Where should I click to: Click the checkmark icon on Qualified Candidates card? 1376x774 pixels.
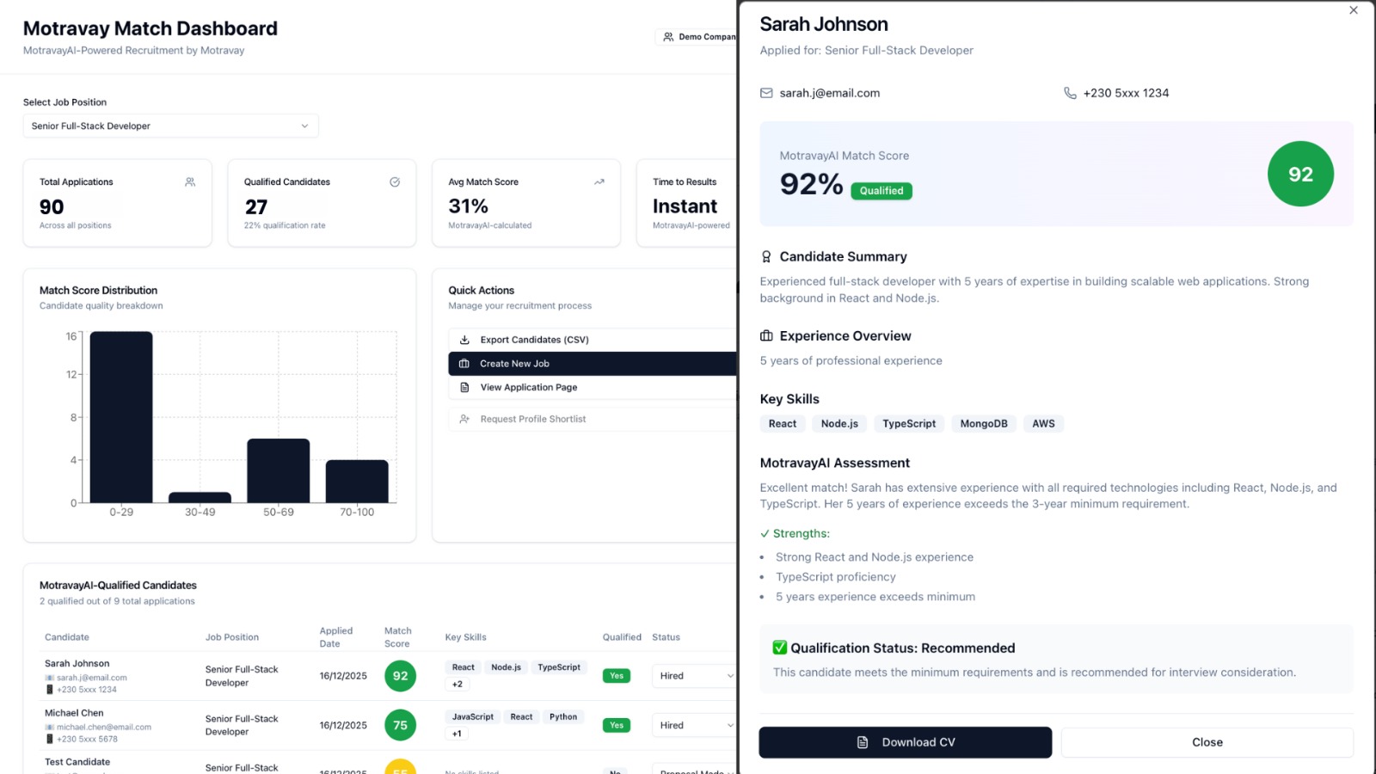pos(395,181)
